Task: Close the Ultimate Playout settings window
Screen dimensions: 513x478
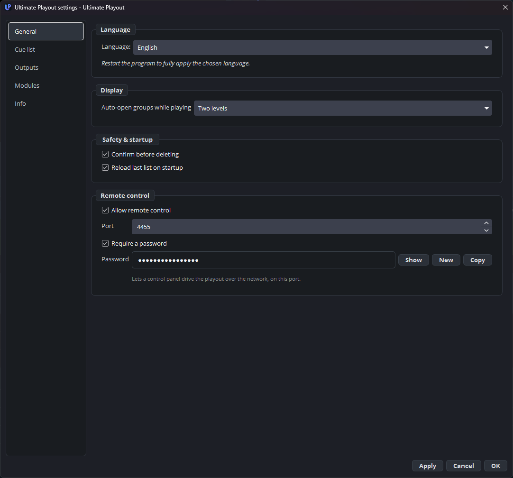Action: coord(505,7)
